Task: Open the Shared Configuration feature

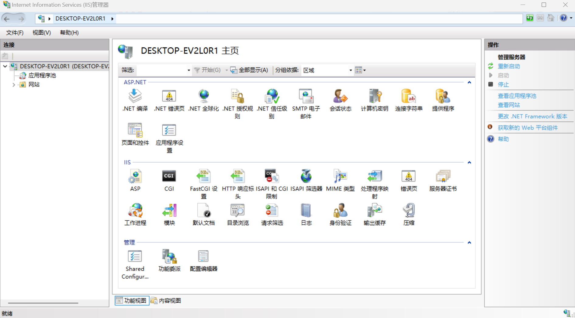Action: (135, 264)
